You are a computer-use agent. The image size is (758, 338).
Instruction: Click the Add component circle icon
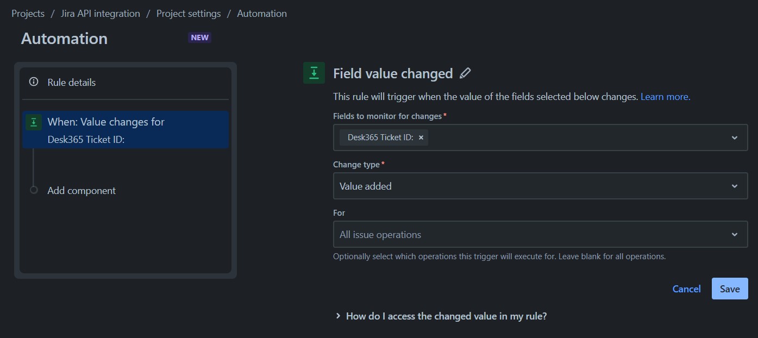pos(34,190)
